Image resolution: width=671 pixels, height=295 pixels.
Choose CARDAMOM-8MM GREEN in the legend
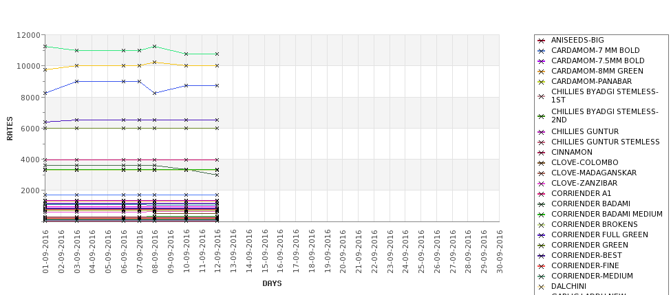point(597,71)
